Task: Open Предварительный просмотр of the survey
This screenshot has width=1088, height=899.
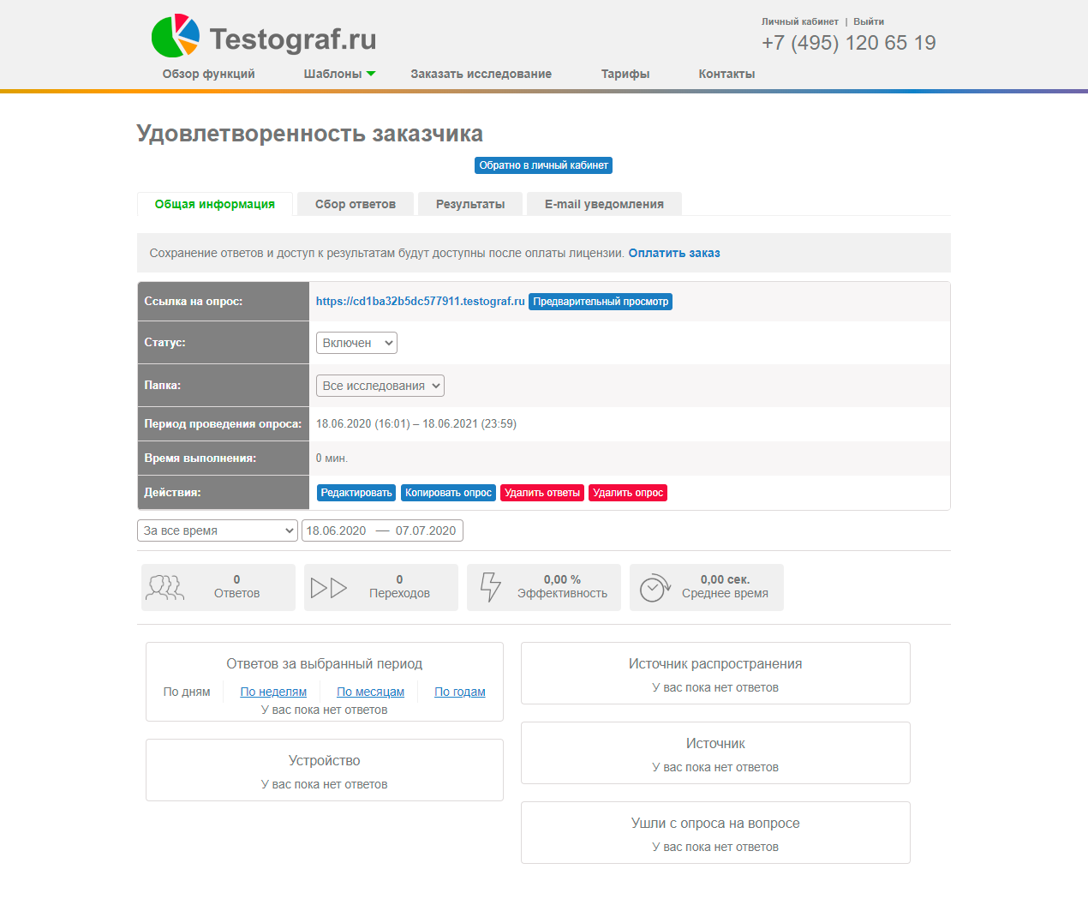Action: (x=601, y=301)
